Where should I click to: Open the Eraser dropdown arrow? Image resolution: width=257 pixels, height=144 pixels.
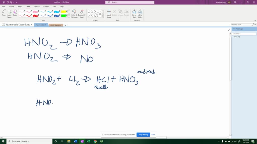pos(15,16)
